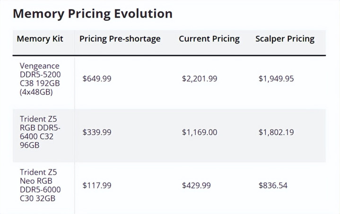The width and height of the screenshot is (340, 214).
Task: Select the $836.54 scalper price
Action: (x=273, y=186)
